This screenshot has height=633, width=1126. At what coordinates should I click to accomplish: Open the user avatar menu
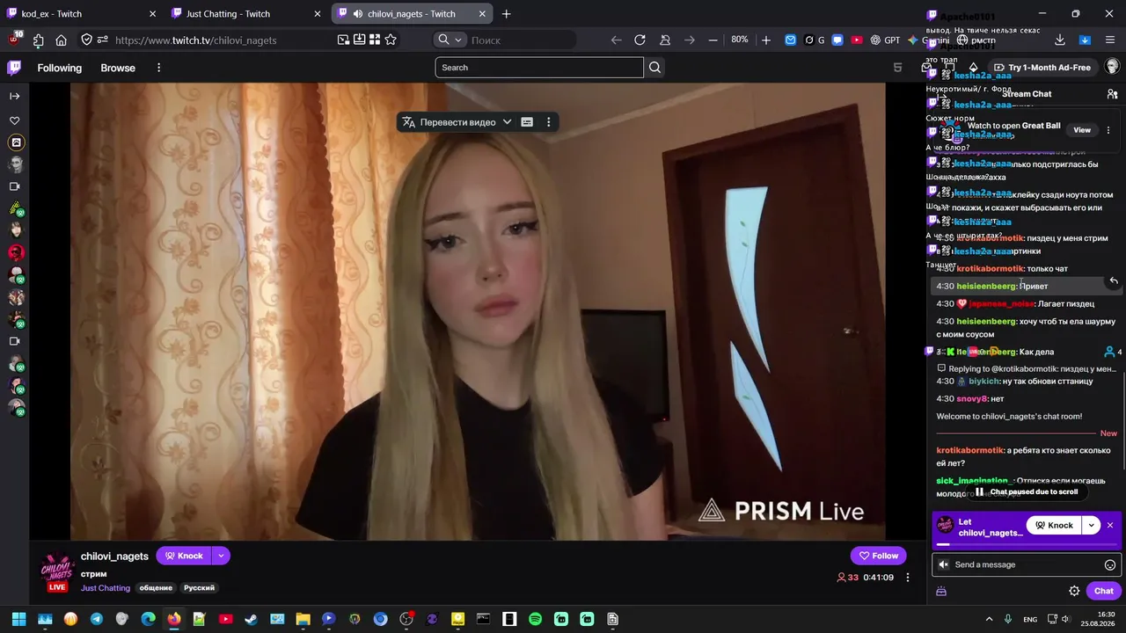1112,68
